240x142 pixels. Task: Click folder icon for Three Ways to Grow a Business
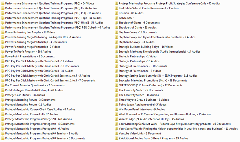(x=116, y=100)
